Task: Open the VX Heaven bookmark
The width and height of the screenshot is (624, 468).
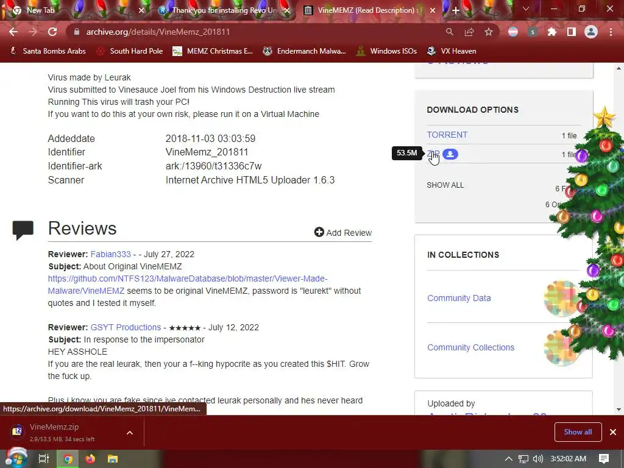Action: point(452,51)
